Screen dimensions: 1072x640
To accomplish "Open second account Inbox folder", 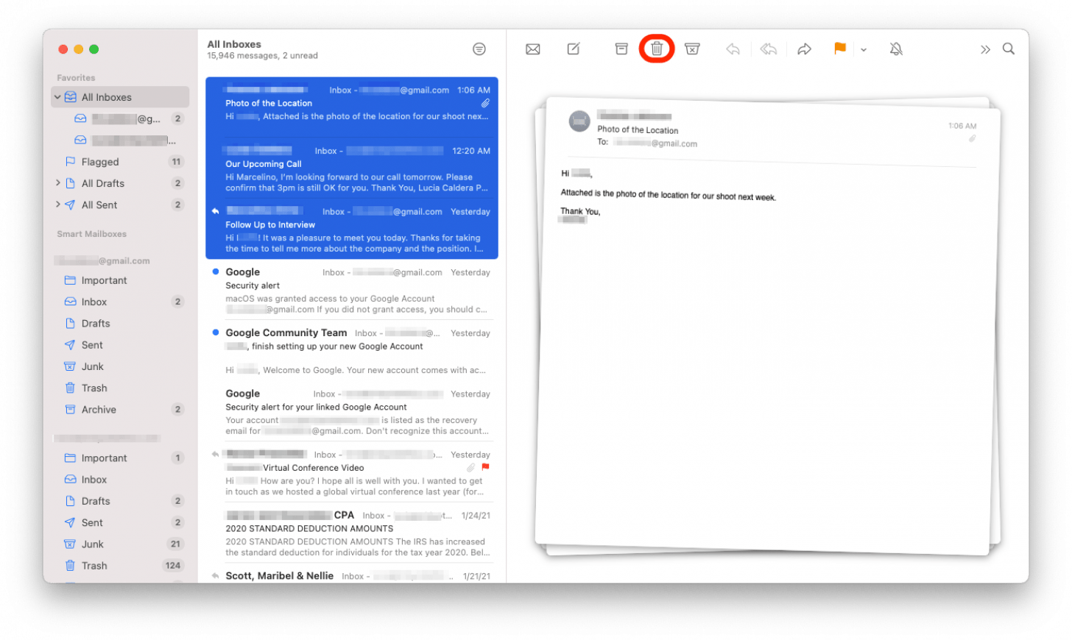I will click(x=120, y=480).
